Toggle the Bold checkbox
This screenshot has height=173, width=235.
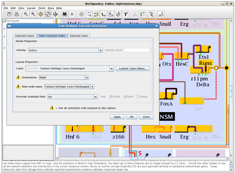click(x=125, y=97)
